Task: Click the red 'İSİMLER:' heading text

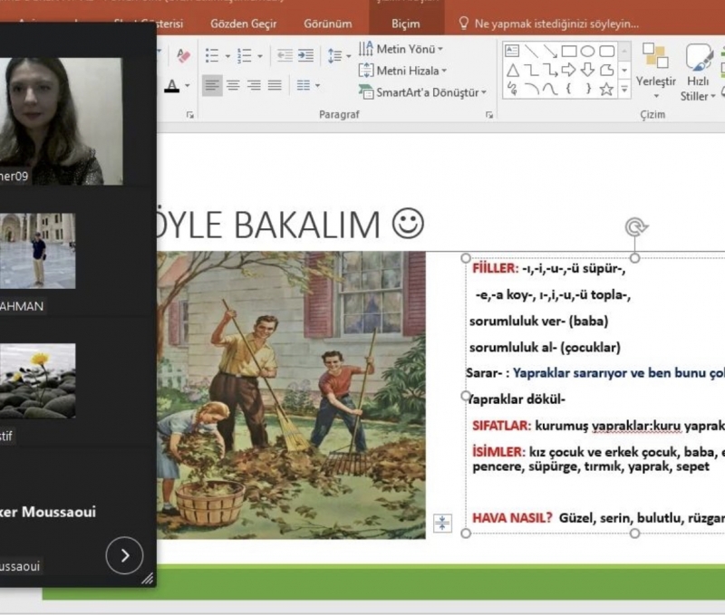Action: click(498, 451)
